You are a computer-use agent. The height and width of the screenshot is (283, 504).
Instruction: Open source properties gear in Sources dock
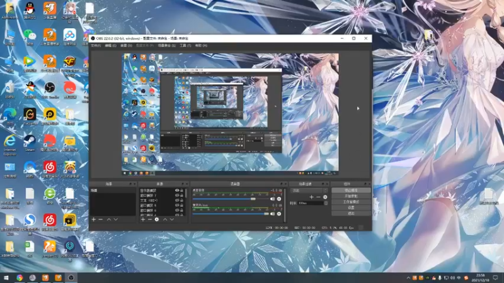156,219
